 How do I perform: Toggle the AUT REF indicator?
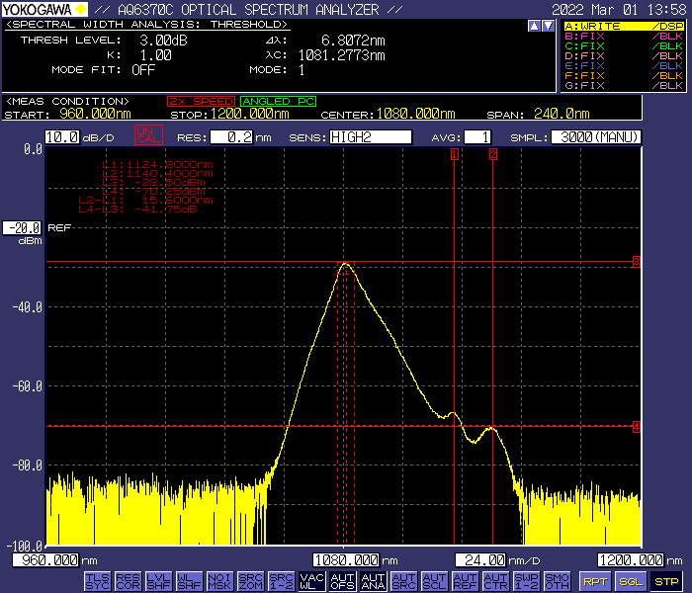pos(466,581)
